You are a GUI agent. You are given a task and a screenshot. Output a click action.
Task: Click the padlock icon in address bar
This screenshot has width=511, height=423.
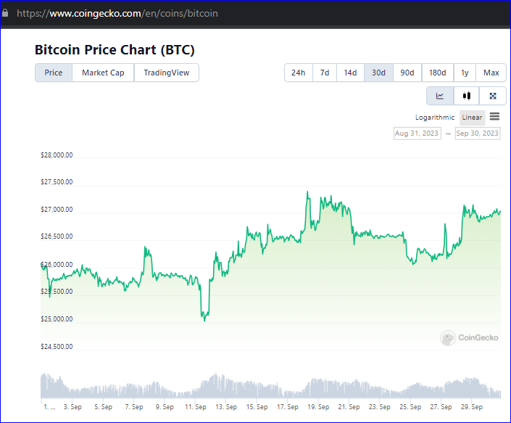pyautogui.click(x=5, y=13)
